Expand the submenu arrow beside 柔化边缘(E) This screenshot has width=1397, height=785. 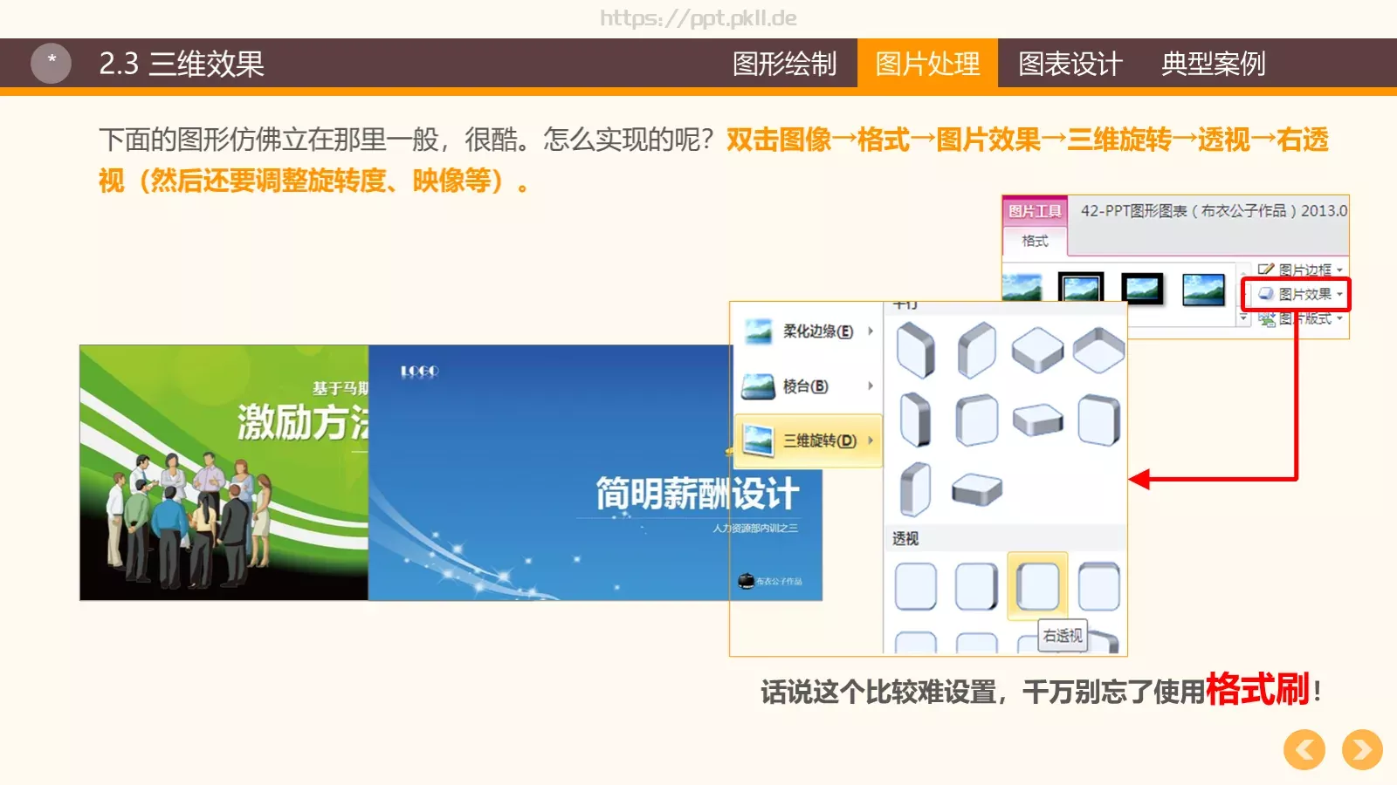point(871,331)
